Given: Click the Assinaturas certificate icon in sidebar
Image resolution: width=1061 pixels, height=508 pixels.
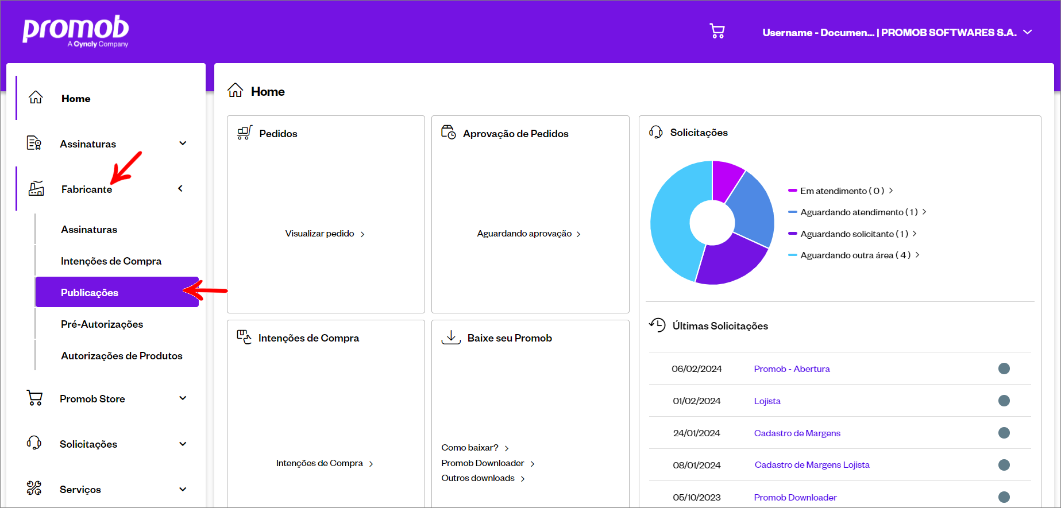Looking at the screenshot, I should click(34, 143).
